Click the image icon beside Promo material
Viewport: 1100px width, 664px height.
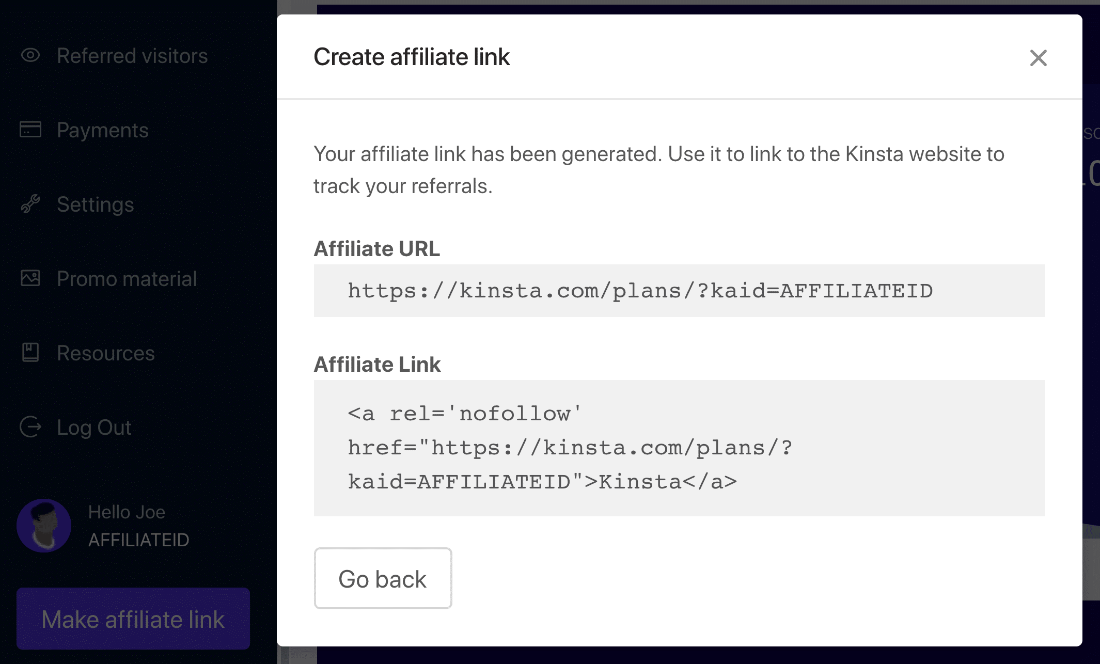click(30, 278)
